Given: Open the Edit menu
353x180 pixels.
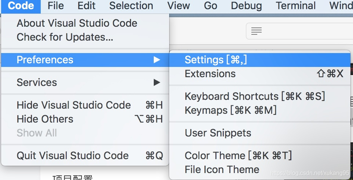Looking at the screenshot, I should 87,6.
